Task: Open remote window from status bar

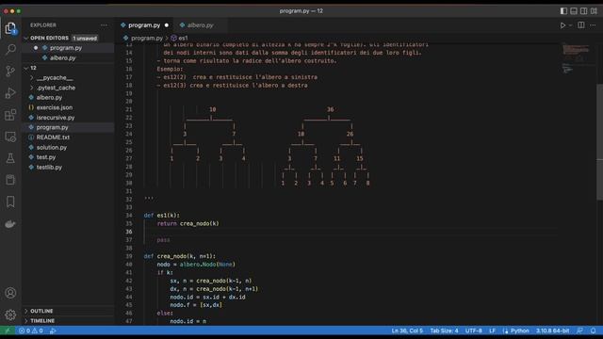Action: 8,331
